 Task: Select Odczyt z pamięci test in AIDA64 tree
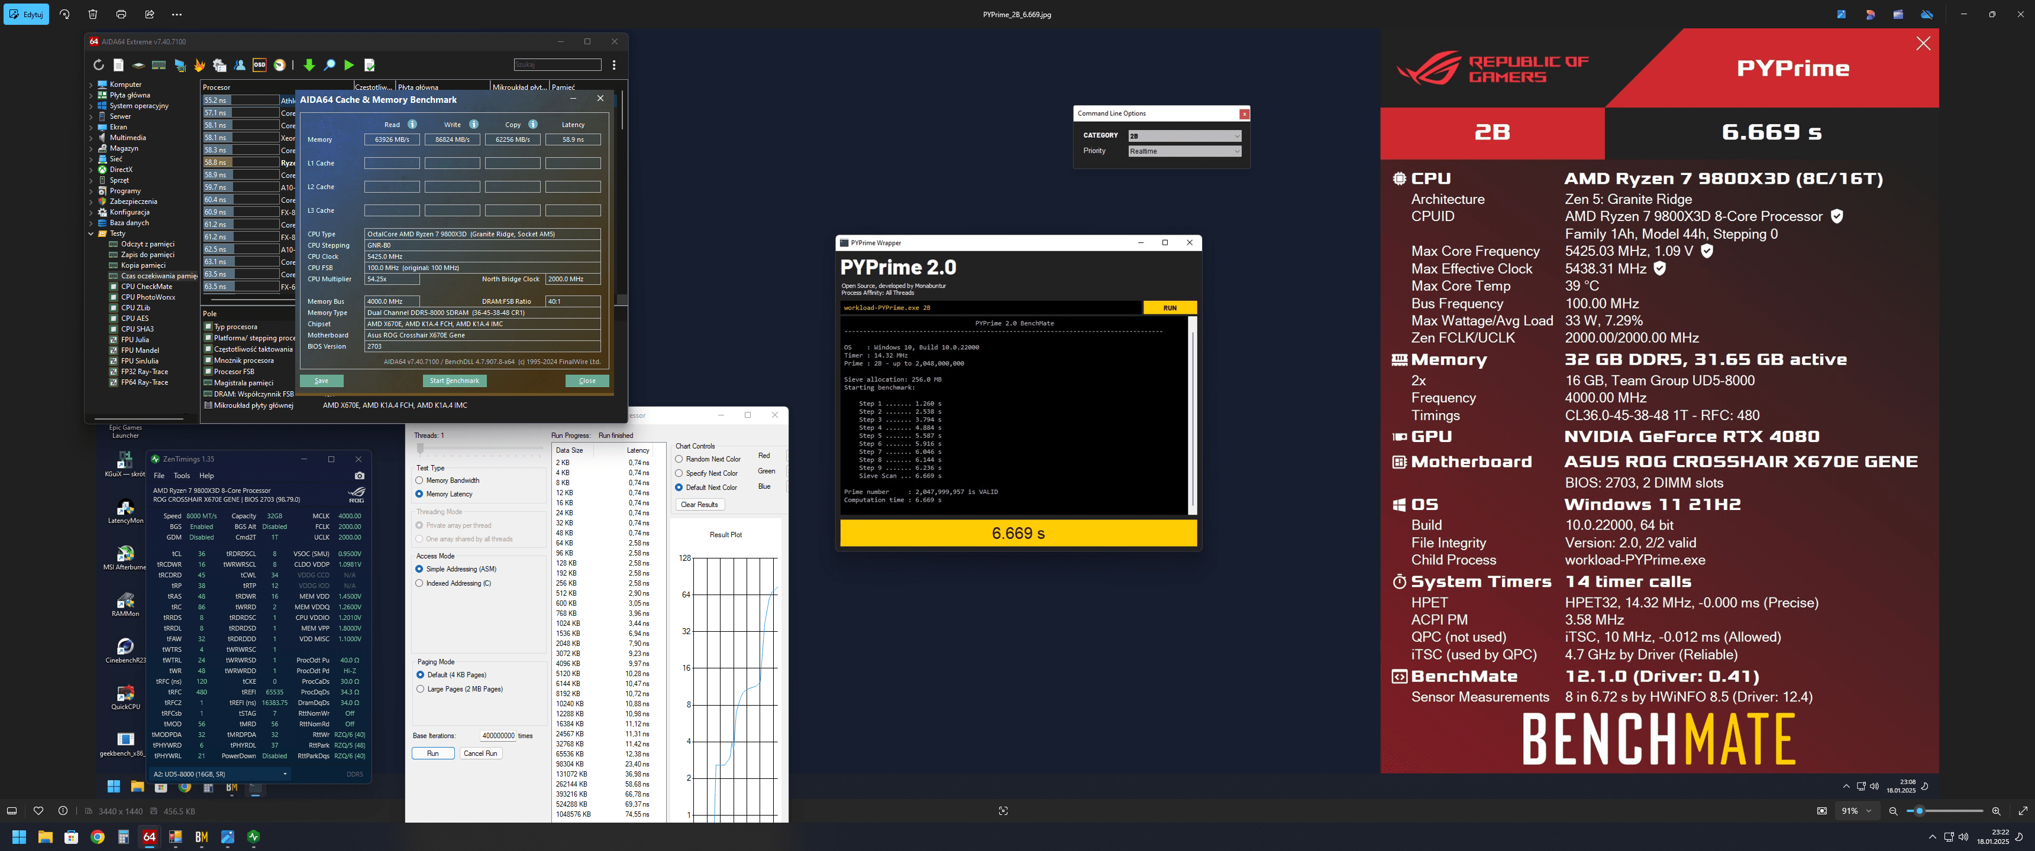point(148,244)
